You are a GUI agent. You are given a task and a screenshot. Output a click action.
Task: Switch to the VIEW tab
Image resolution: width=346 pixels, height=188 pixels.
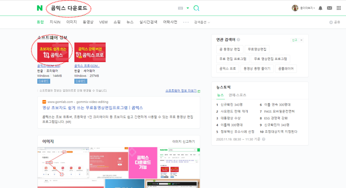(x=103, y=22)
